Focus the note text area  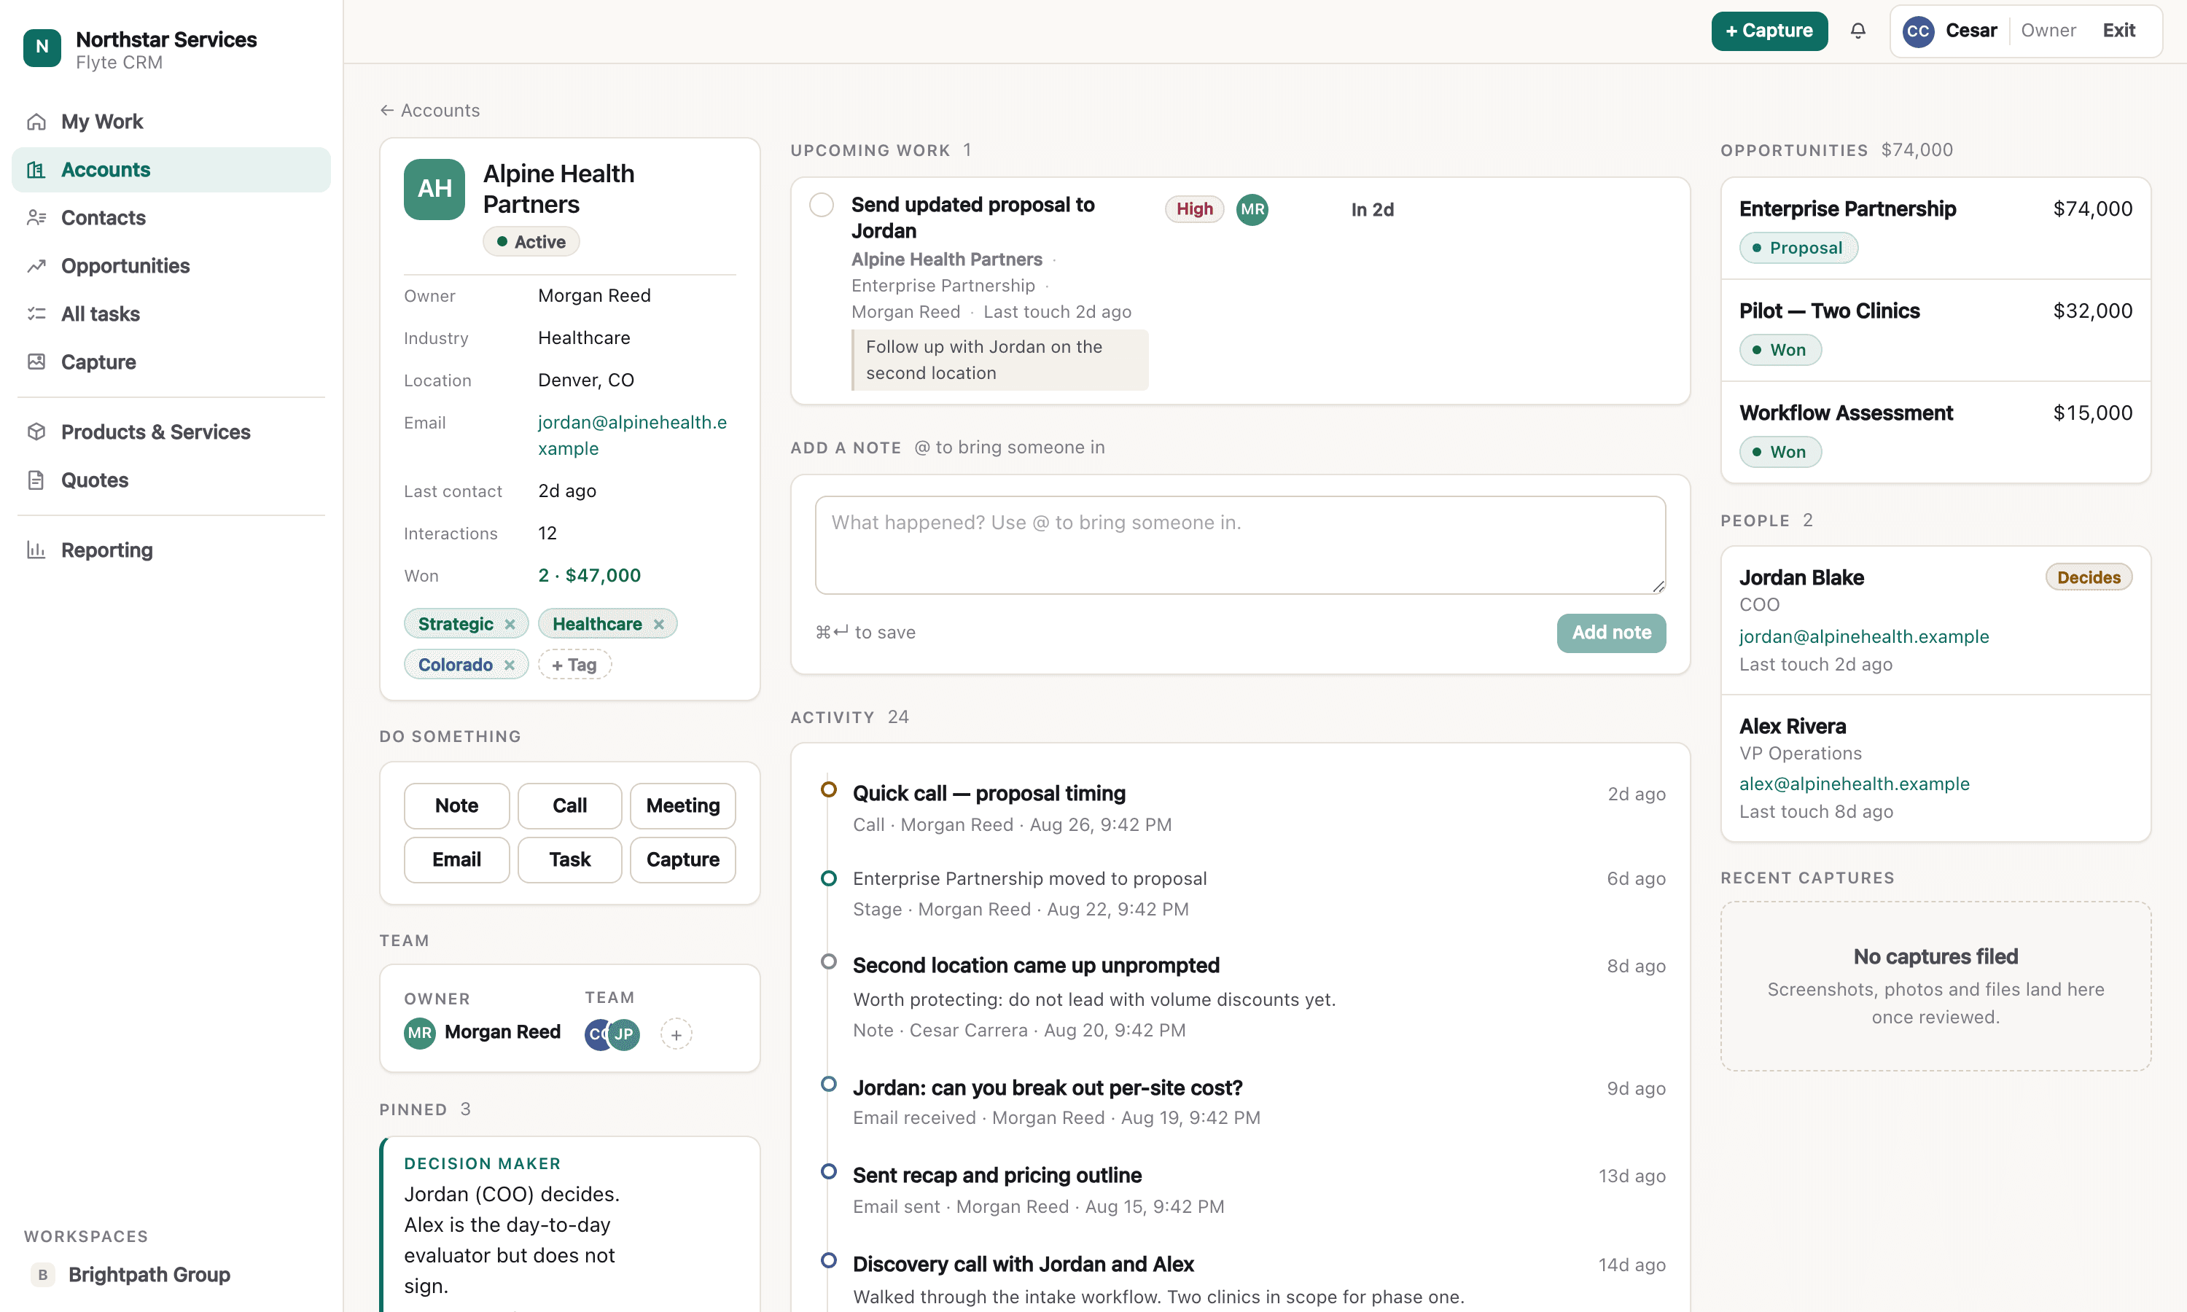coord(1240,544)
